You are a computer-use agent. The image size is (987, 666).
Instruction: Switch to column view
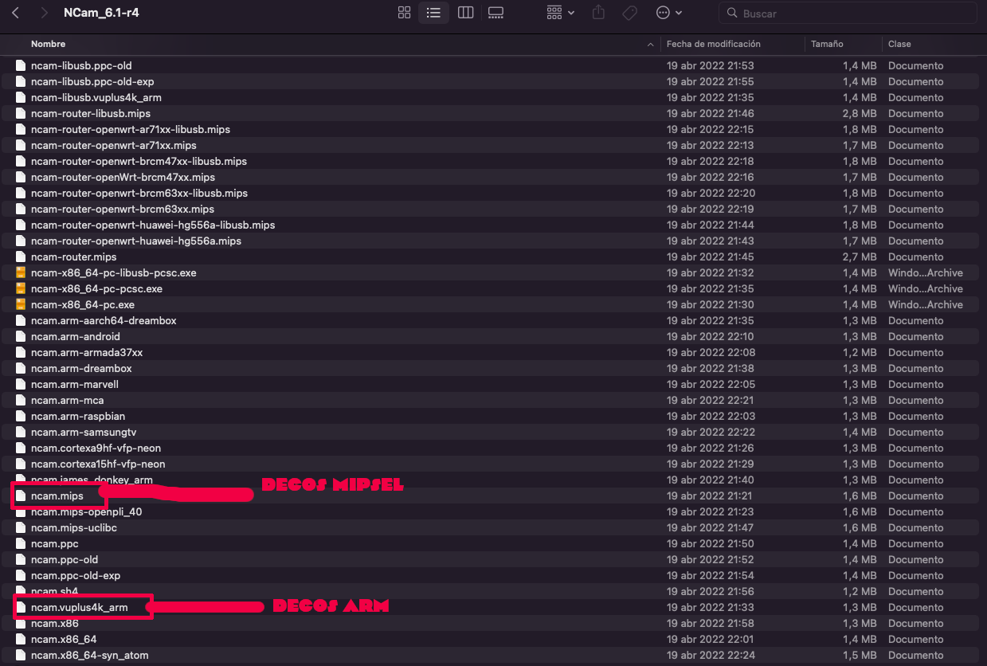[x=465, y=13]
